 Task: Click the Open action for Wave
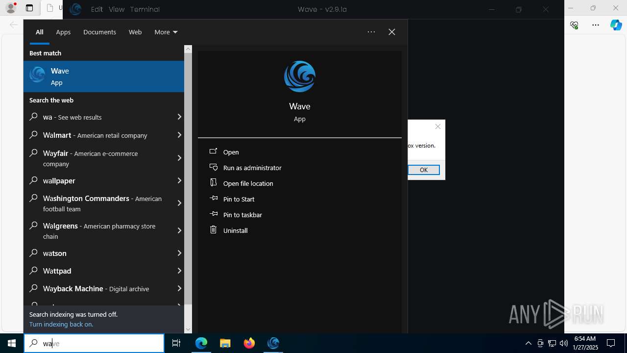click(x=231, y=152)
